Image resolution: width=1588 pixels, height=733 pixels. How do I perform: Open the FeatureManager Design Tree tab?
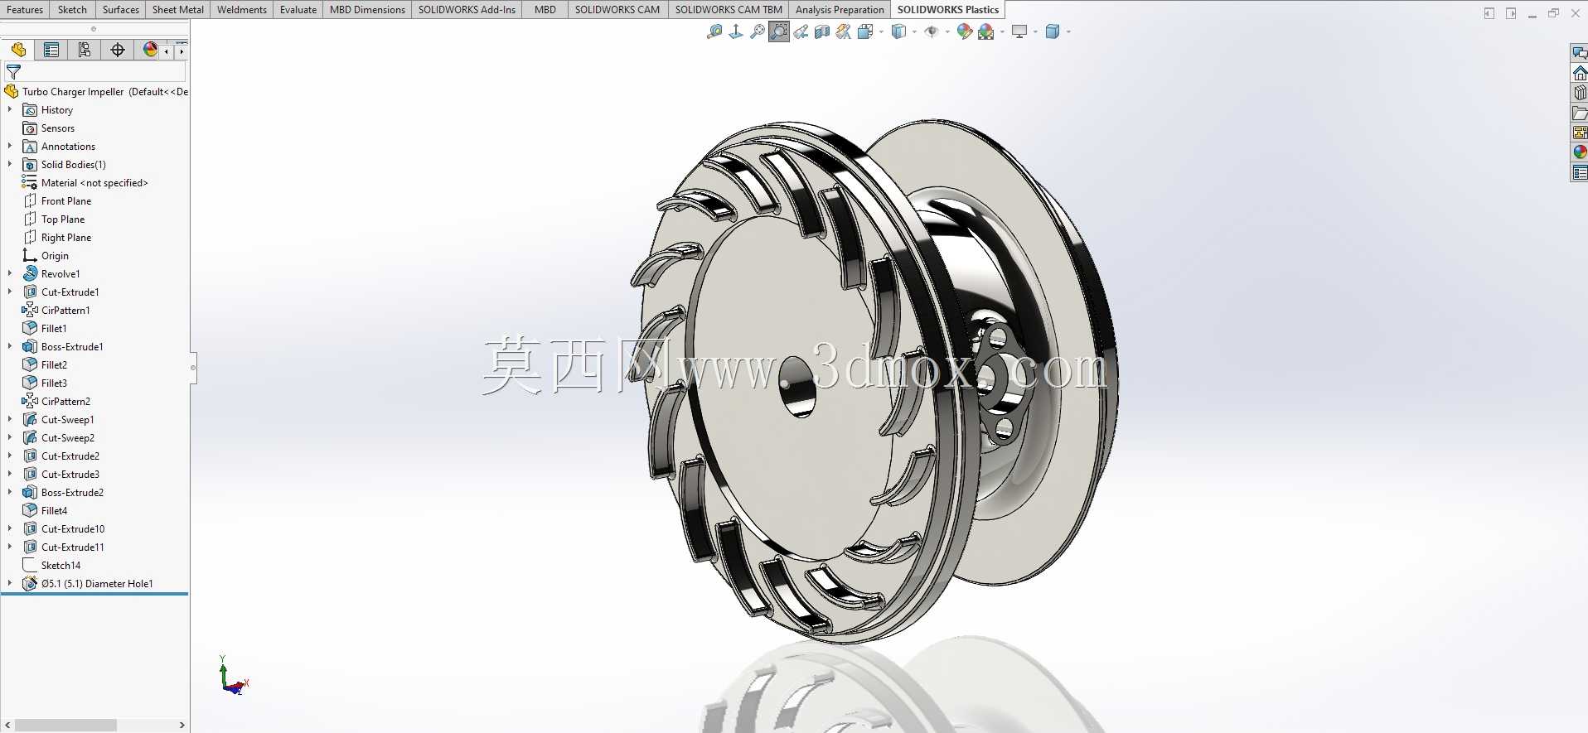(x=18, y=50)
